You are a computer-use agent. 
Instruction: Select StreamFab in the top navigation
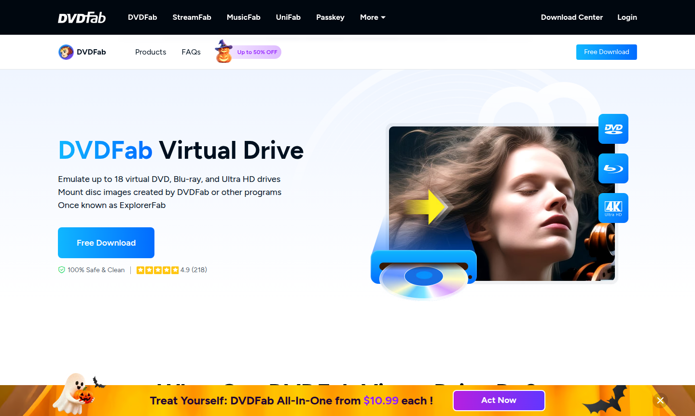(x=192, y=17)
